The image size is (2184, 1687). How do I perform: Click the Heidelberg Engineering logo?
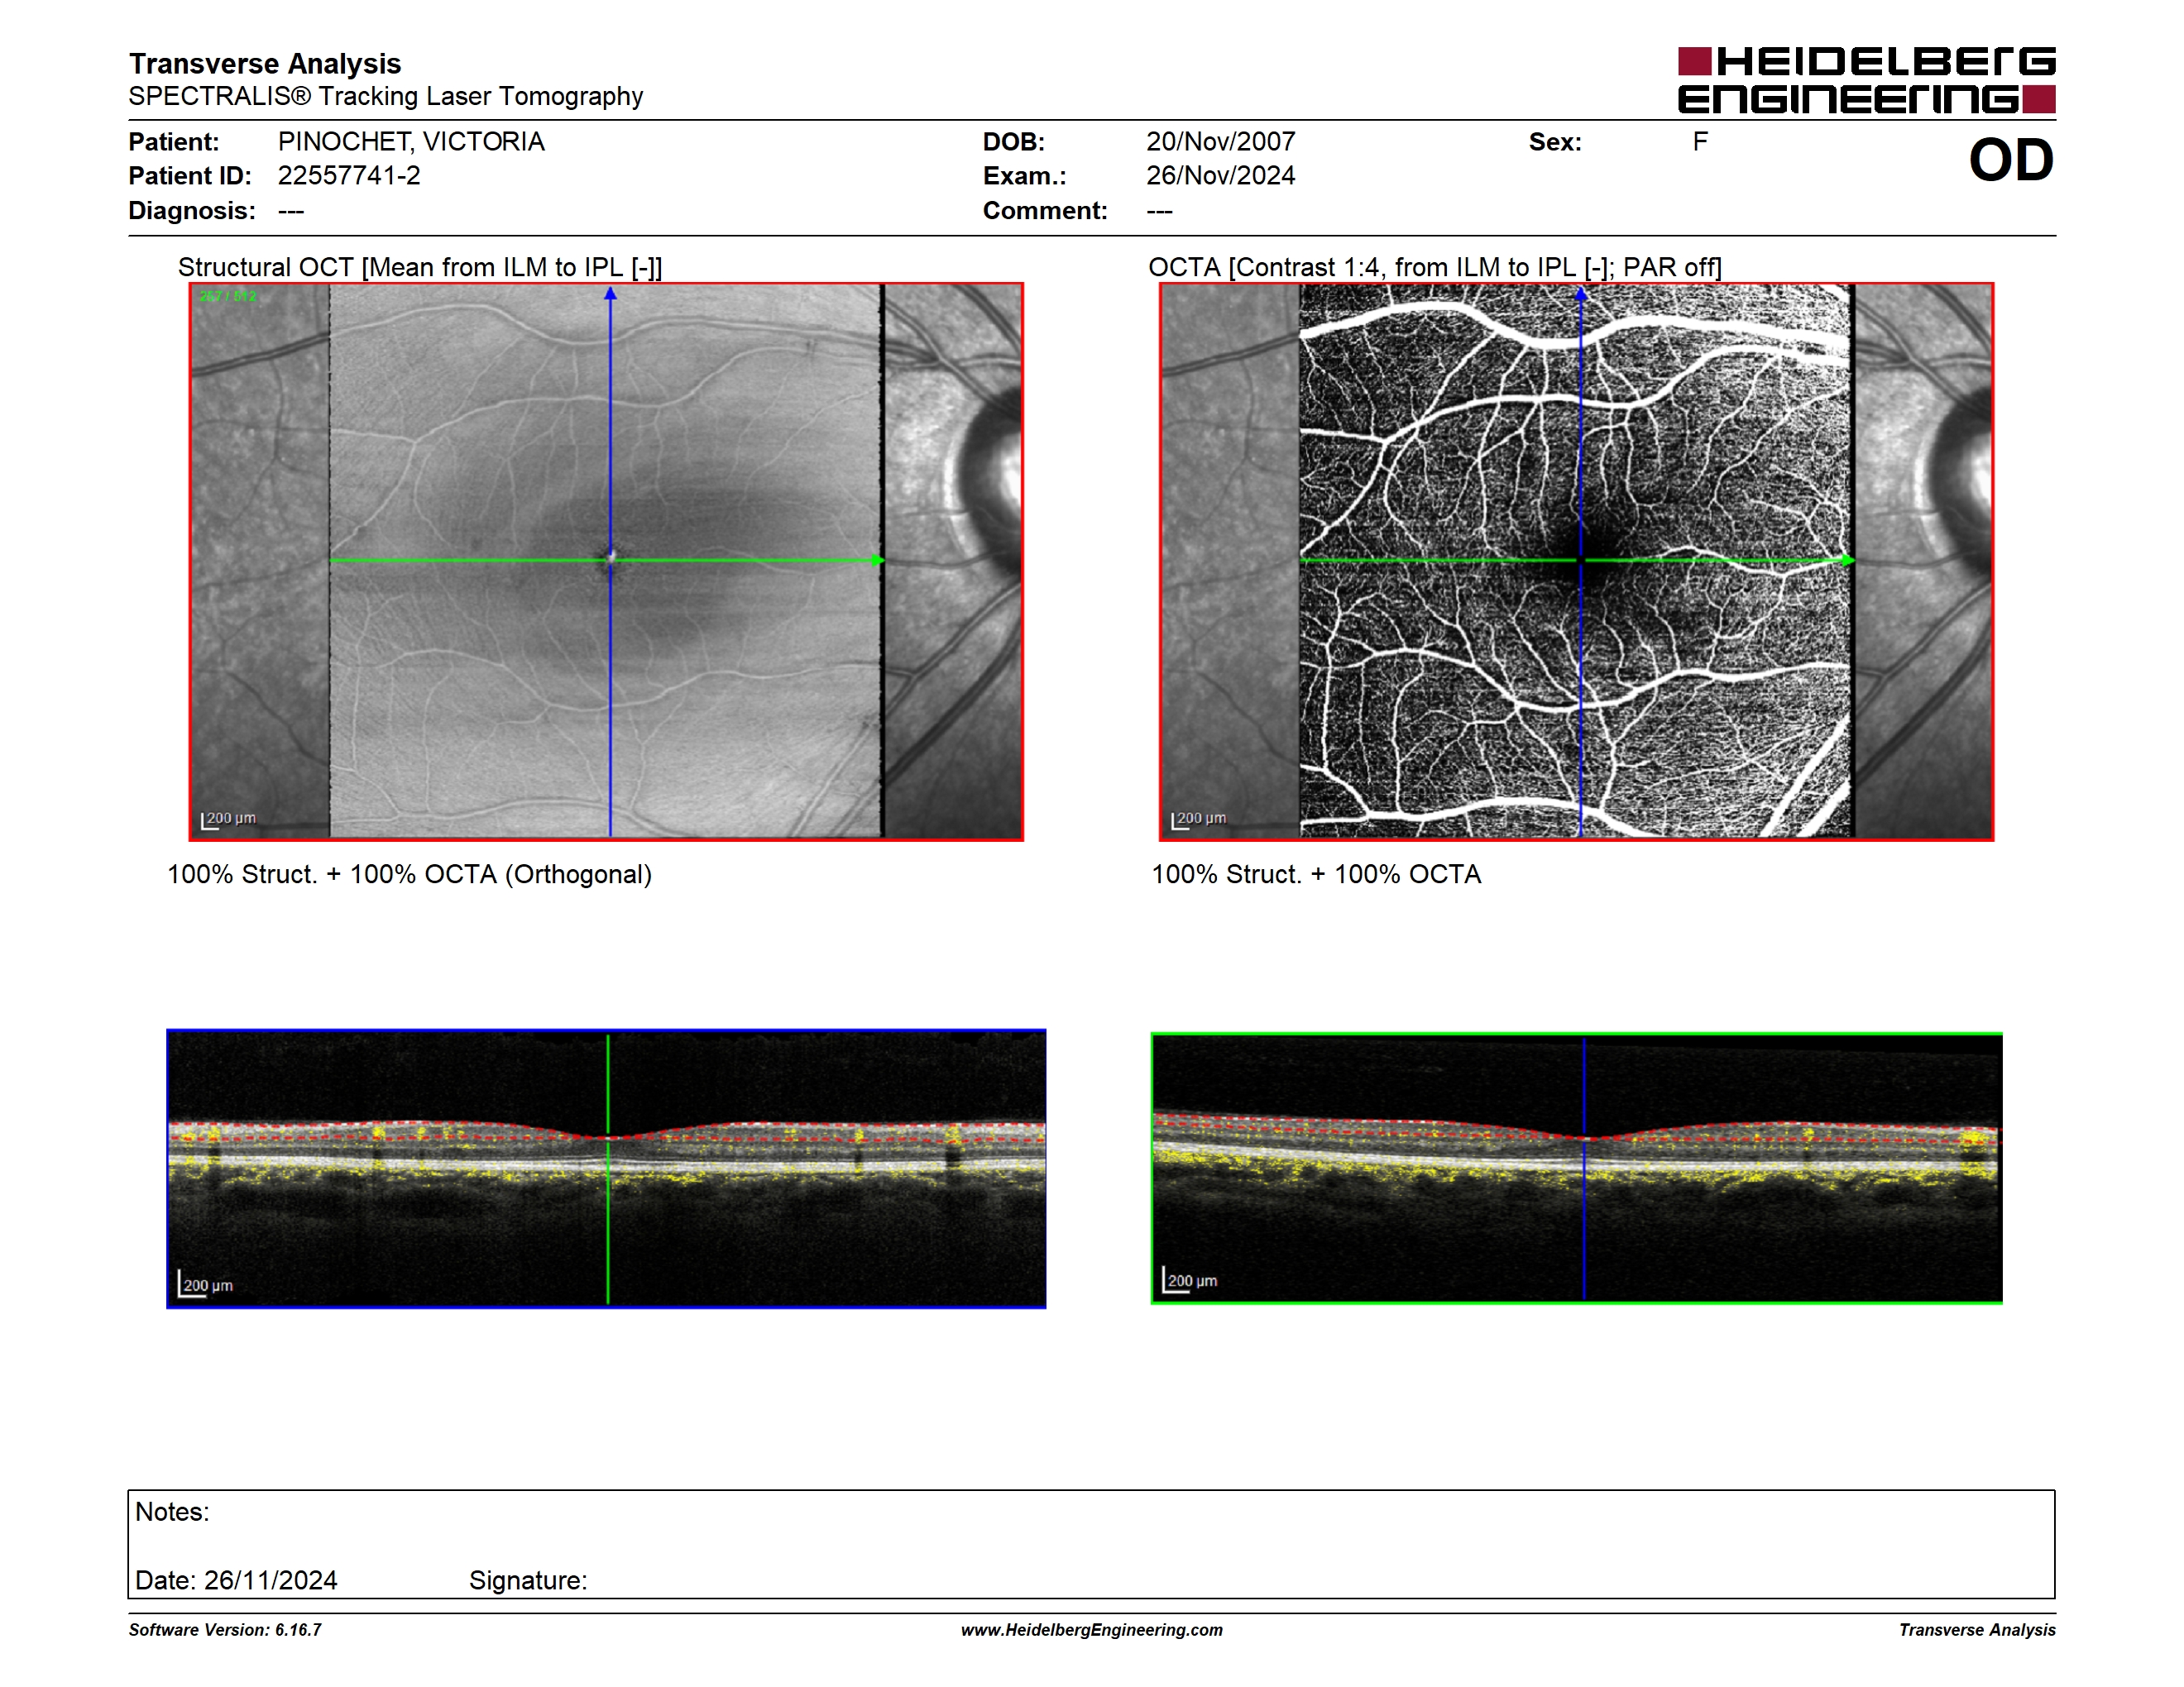pyautogui.click(x=1866, y=80)
